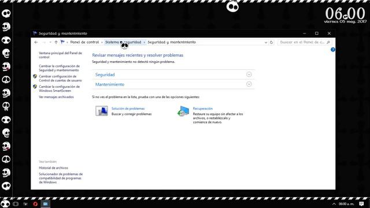Open Historial de archivos link
Viewport: 370px width, 208px height.
pos(53,168)
